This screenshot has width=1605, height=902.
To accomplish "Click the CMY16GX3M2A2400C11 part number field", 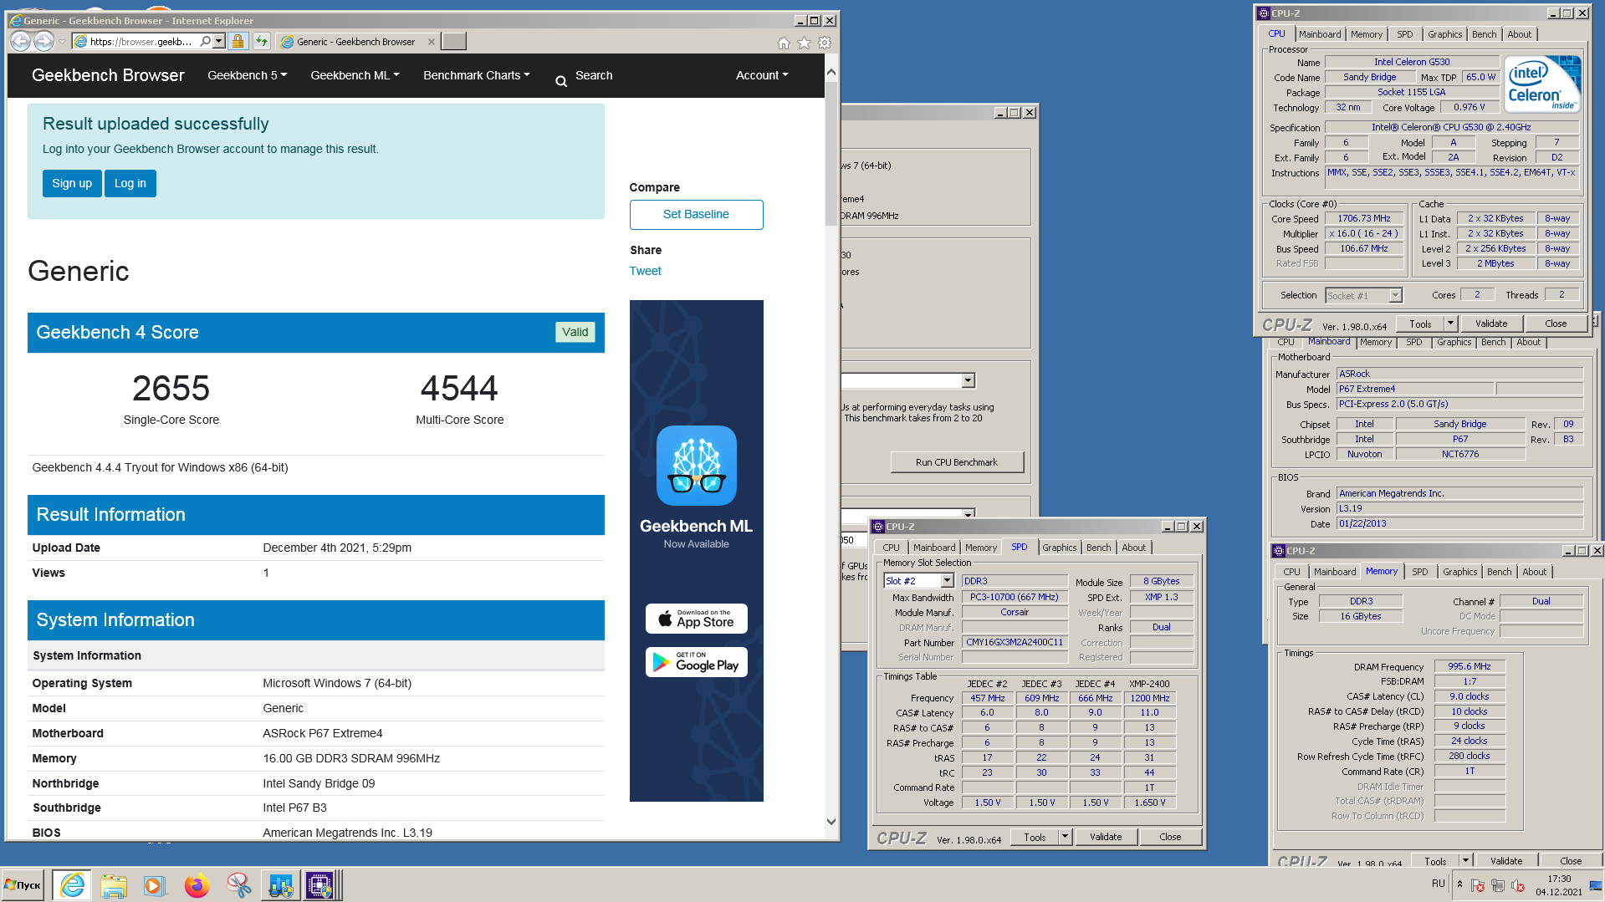I will tap(1015, 642).
